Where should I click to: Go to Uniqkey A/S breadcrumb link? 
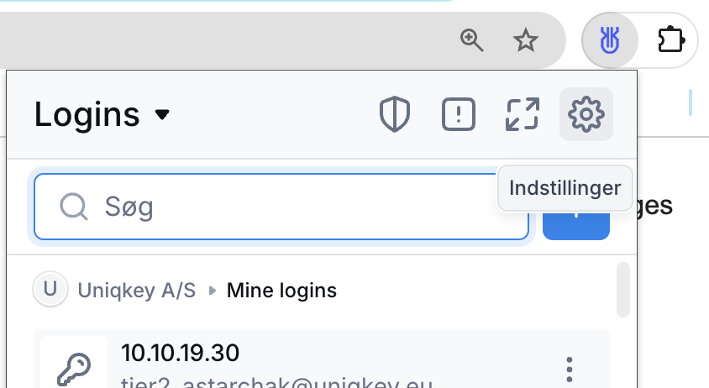click(x=137, y=291)
